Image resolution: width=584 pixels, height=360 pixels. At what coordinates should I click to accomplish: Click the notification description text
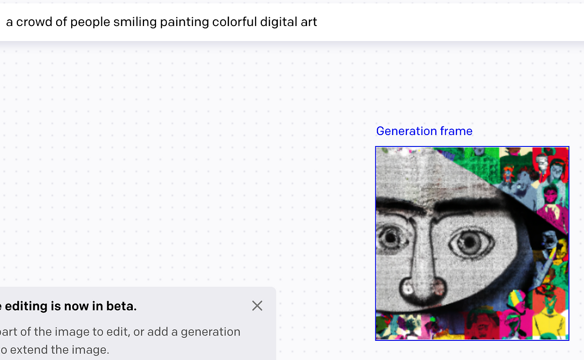(x=120, y=340)
